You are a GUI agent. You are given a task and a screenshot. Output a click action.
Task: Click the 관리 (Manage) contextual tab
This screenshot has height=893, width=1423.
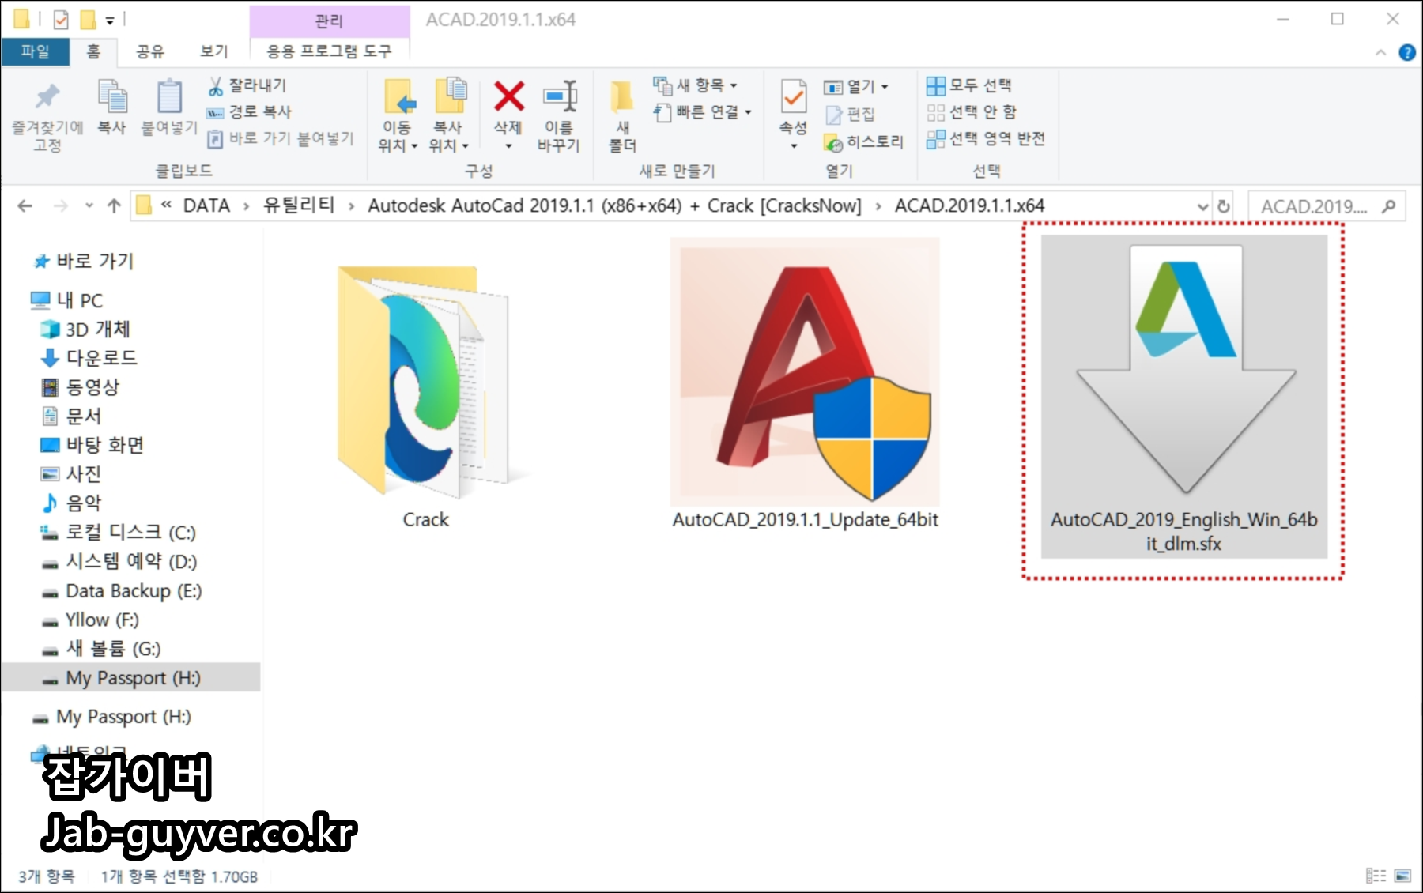[x=329, y=21]
